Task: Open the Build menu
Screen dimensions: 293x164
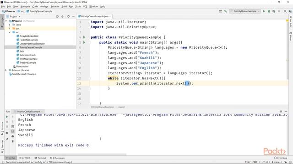Action: (64, 6)
